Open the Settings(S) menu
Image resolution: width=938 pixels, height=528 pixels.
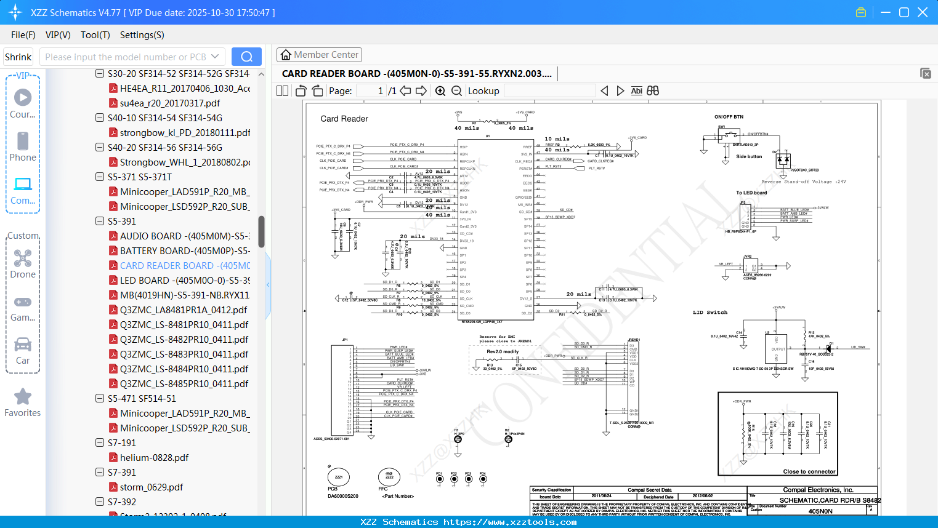(142, 35)
